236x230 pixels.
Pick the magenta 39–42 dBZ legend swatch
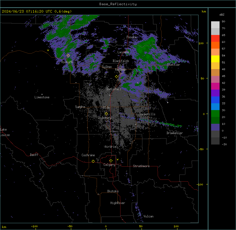pyautogui.click(x=215, y=86)
